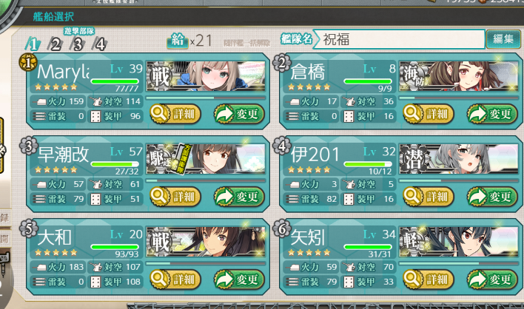Screen dimensions: 524x309
Task: Click the 給 supply item icon
Action: [x=178, y=41]
